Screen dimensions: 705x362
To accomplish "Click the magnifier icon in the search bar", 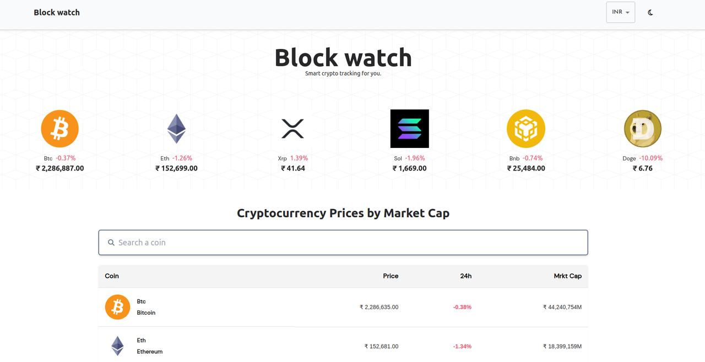I will point(111,243).
